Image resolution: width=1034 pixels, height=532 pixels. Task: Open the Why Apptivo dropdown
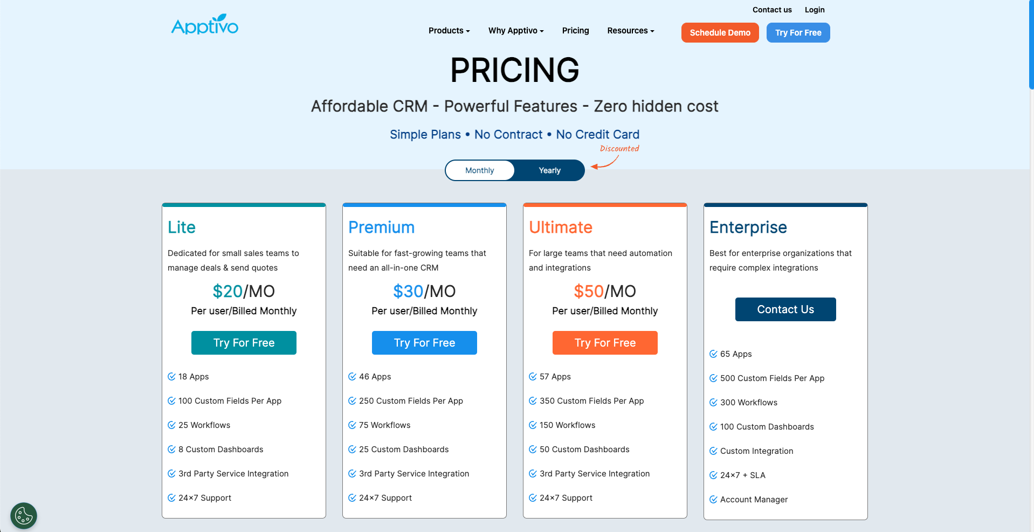(516, 31)
